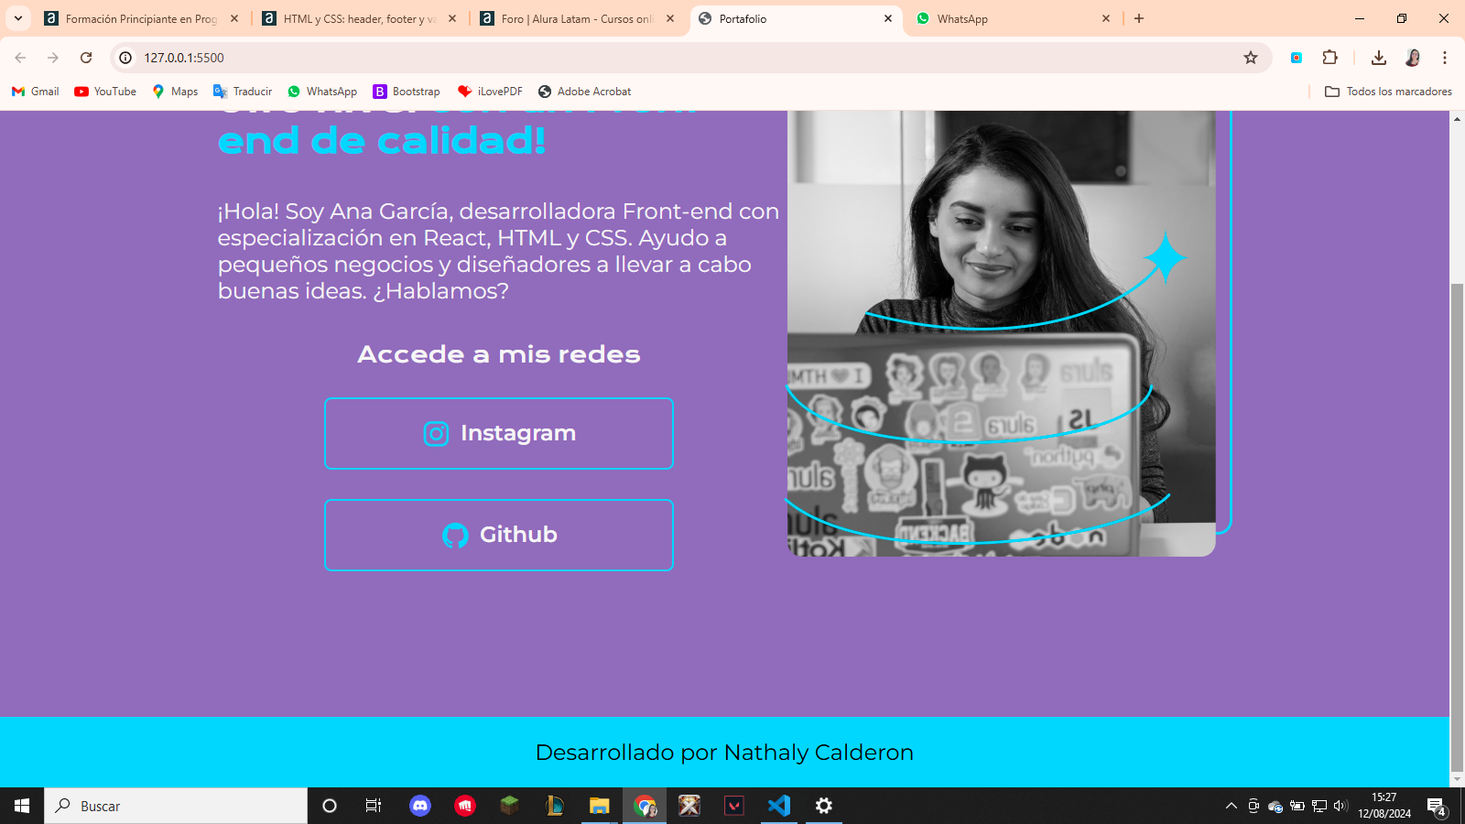Click the portrait photo of Ana
The image size is (1465, 824).
pos(1002,333)
